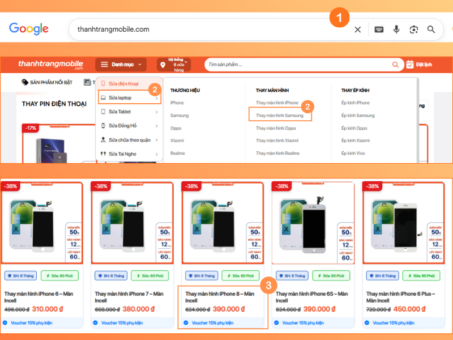Open the Đặt lịch calendar booking icon
The image size is (453, 340).
409,65
